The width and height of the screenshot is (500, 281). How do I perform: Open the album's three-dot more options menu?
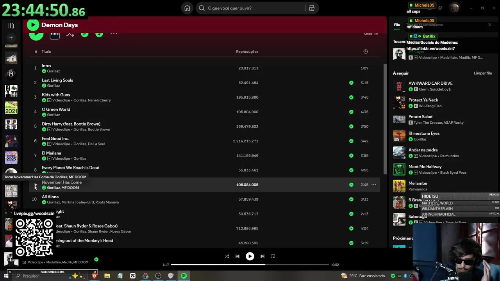point(114,34)
